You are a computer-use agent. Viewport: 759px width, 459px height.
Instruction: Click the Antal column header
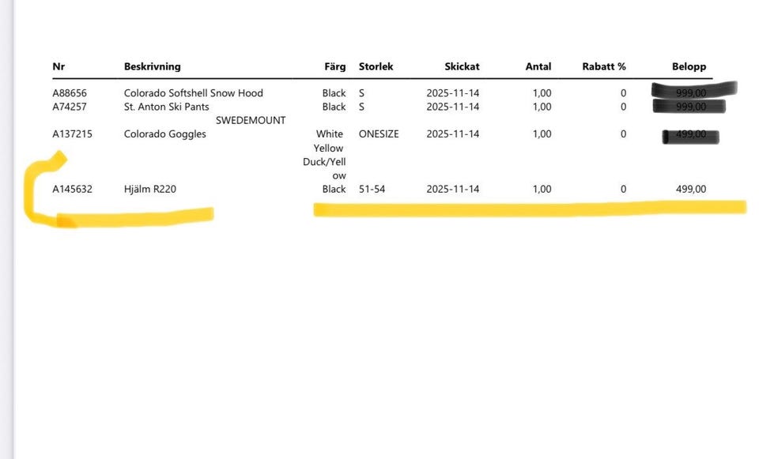point(538,67)
